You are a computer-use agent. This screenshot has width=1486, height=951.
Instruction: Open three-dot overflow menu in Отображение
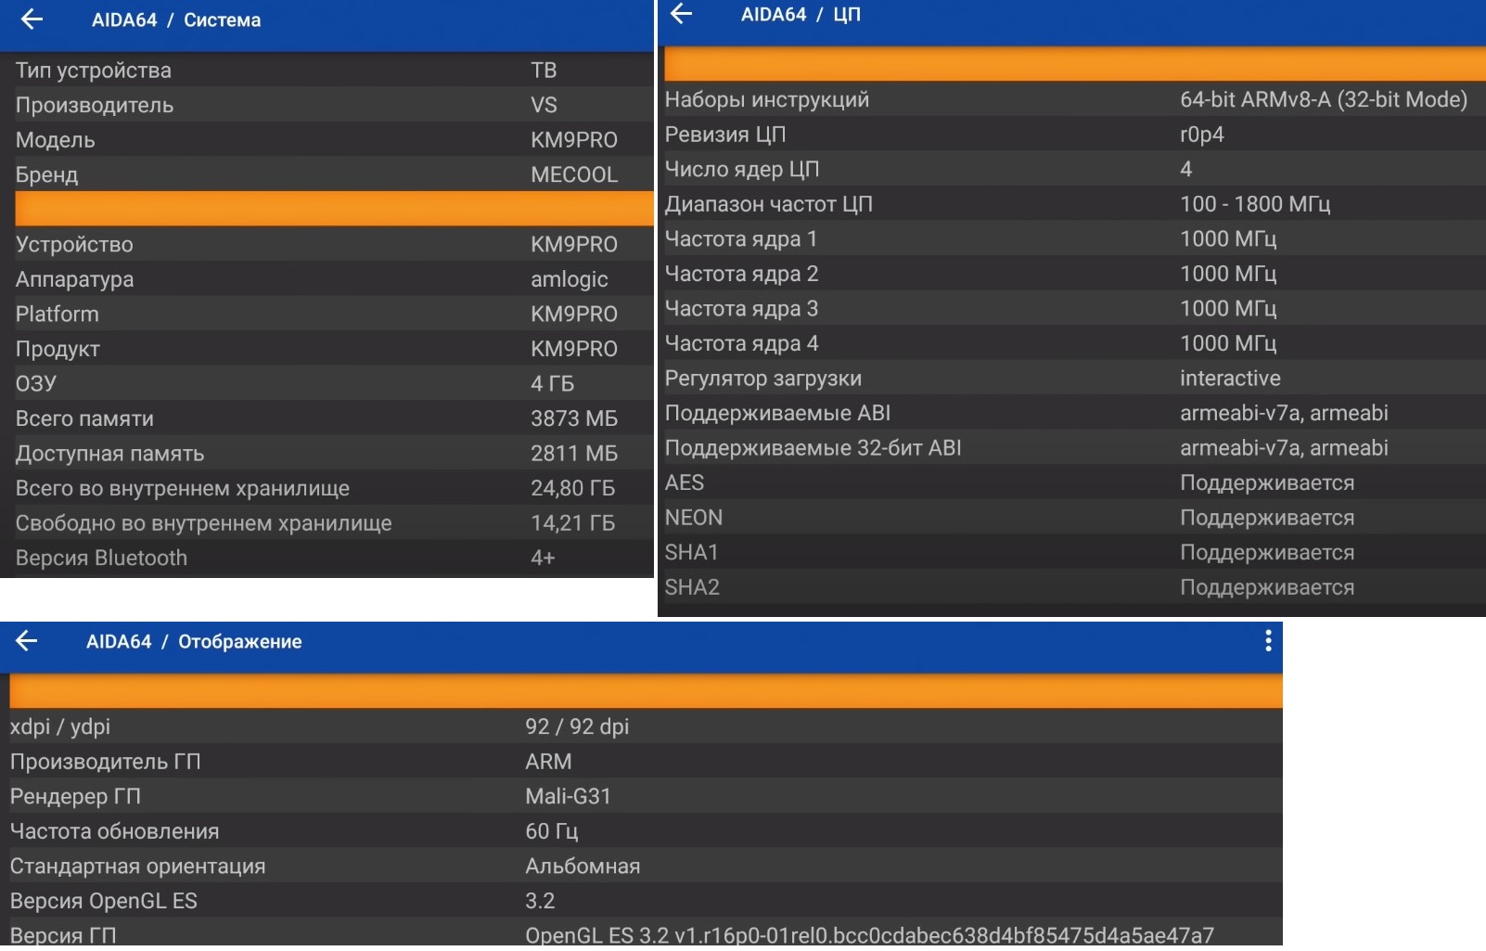pyautogui.click(x=1268, y=641)
